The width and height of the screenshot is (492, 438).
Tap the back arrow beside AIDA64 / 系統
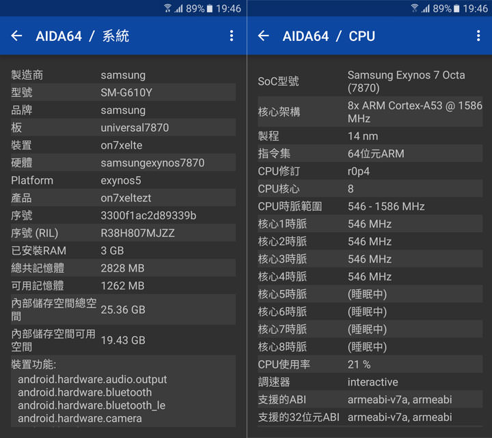[17, 36]
